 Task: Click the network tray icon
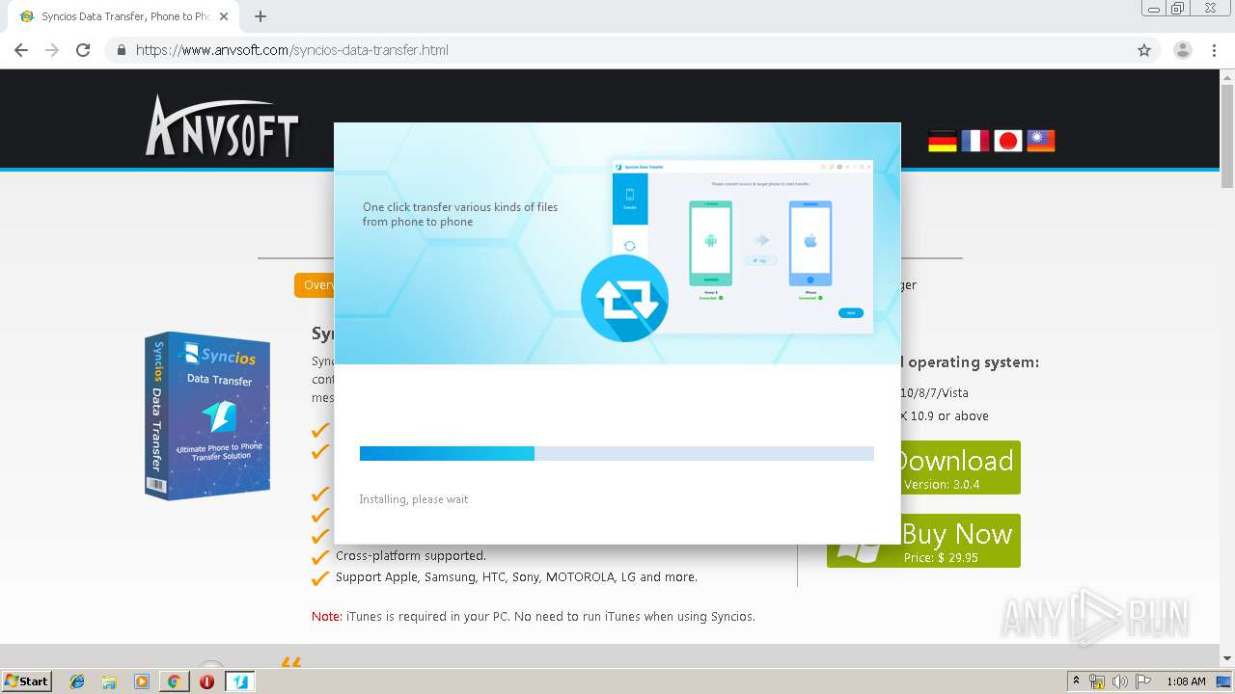click(1097, 681)
